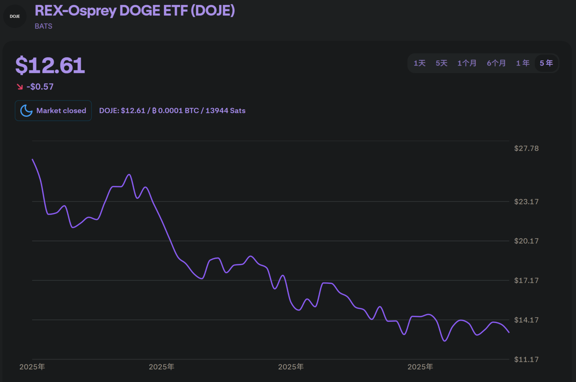
Task: Click the 13944 Sats conversion text
Action: click(225, 110)
